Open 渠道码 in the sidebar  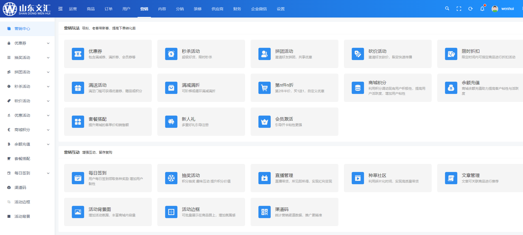(27, 187)
